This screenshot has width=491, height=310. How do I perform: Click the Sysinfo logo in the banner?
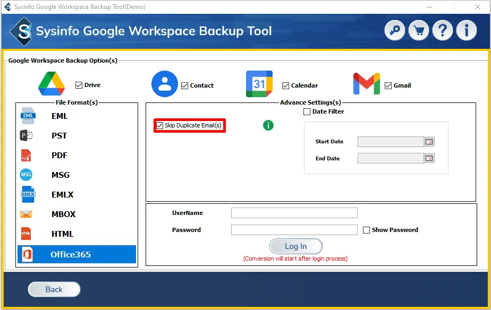(x=21, y=31)
